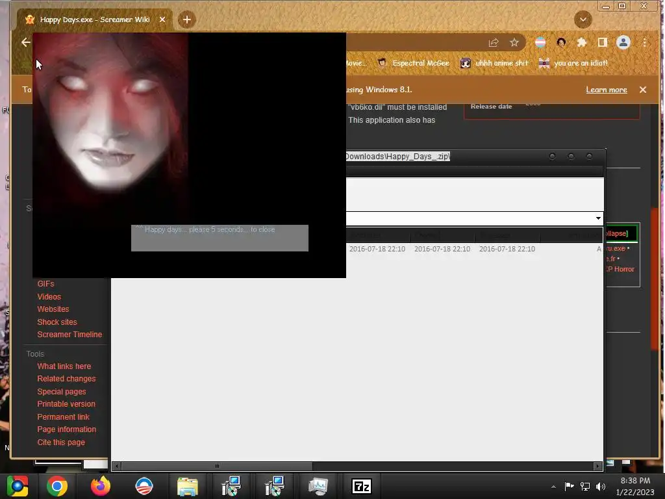Toggle the browser side panel
This screenshot has height=499, width=665.
pyautogui.click(x=602, y=42)
